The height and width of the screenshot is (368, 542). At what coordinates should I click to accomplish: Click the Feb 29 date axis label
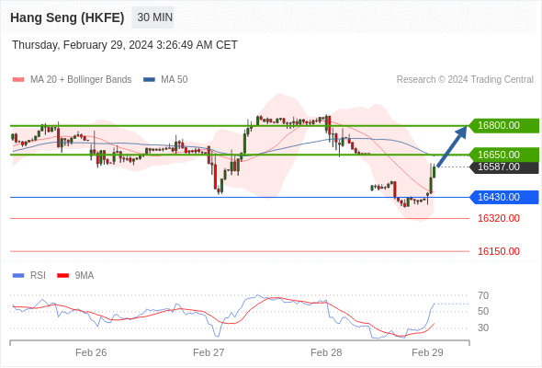click(427, 352)
